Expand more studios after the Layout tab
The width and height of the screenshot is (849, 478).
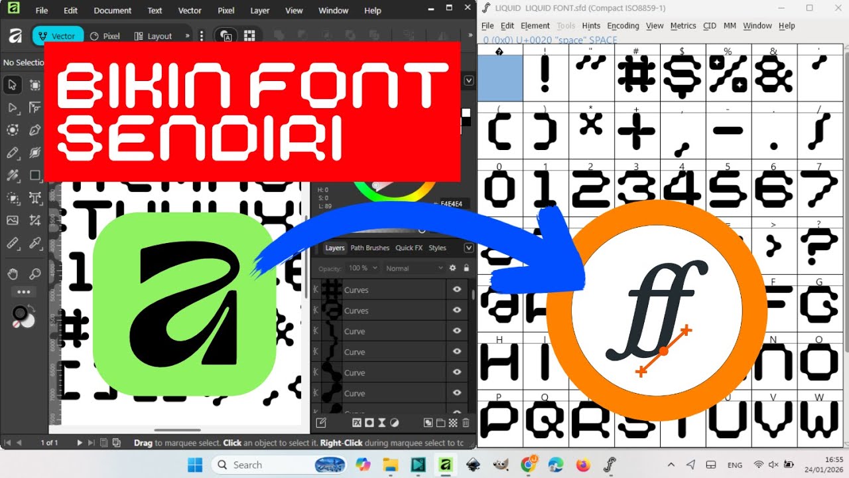click(x=187, y=36)
